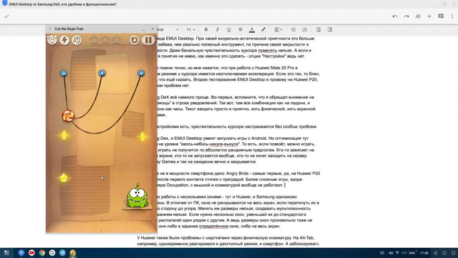Toggle underline text formatting

tap(229, 30)
